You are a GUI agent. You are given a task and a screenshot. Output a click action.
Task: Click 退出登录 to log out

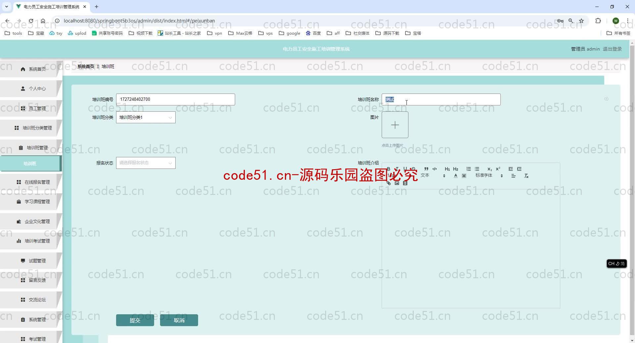tap(612, 49)
